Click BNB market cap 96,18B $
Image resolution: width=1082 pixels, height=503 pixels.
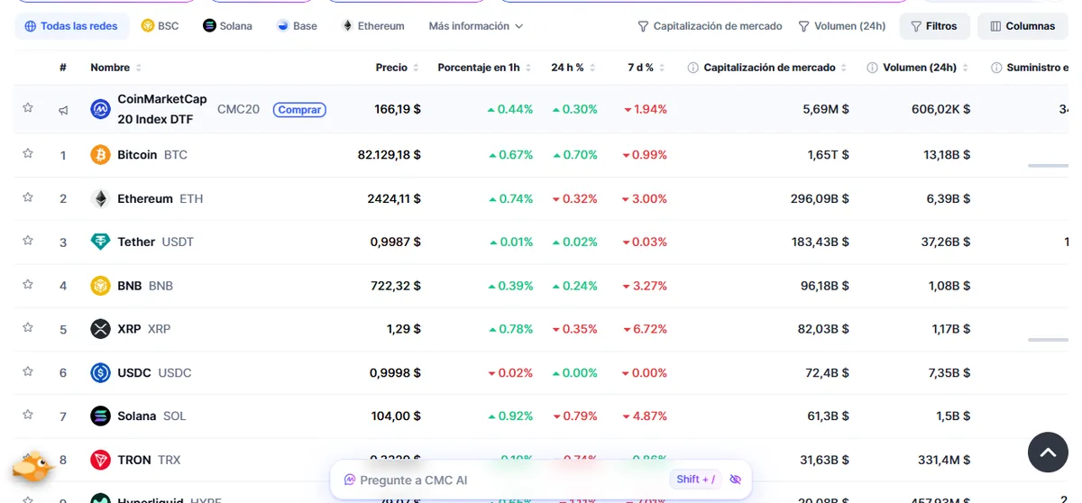[825, 286]
